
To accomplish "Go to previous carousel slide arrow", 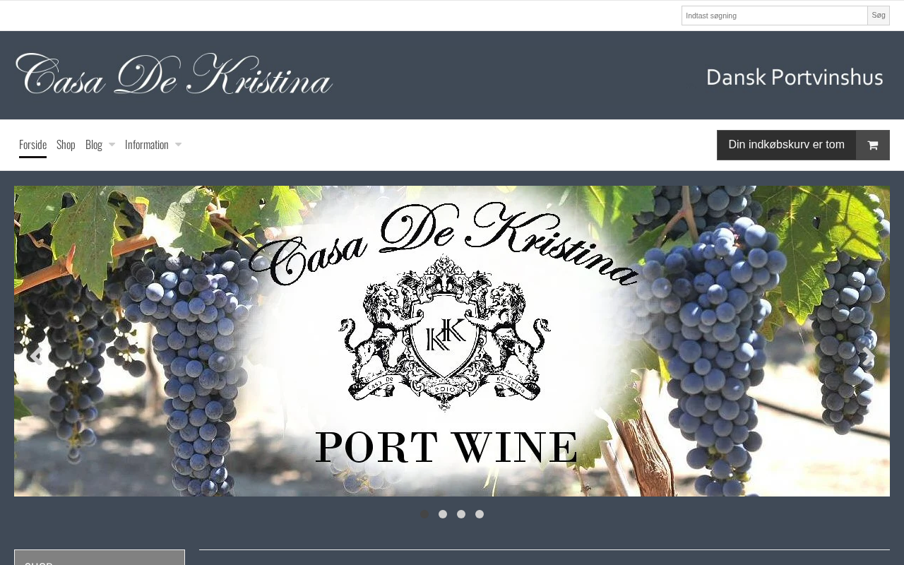I will (x=36, y=355).
